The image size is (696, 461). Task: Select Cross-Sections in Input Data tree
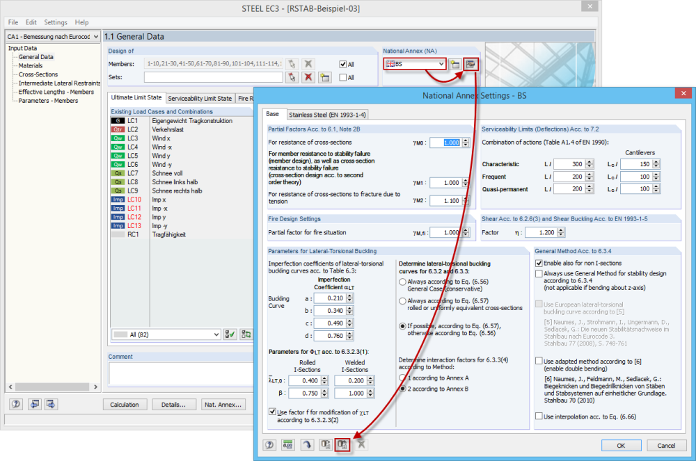point(38,74)
